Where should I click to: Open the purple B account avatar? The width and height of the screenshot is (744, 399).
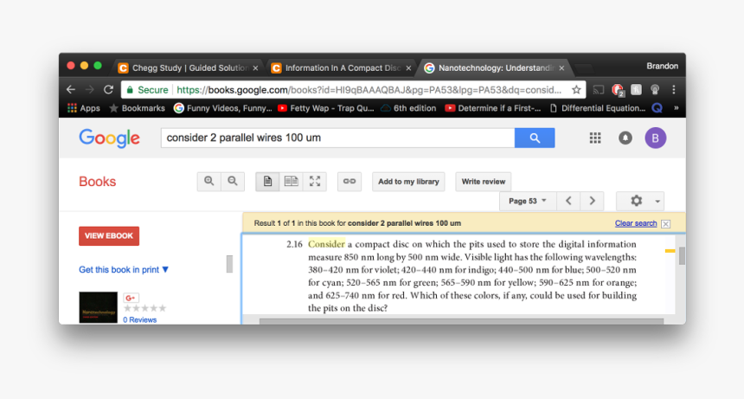pyautogui.click(x=655, y=138)
